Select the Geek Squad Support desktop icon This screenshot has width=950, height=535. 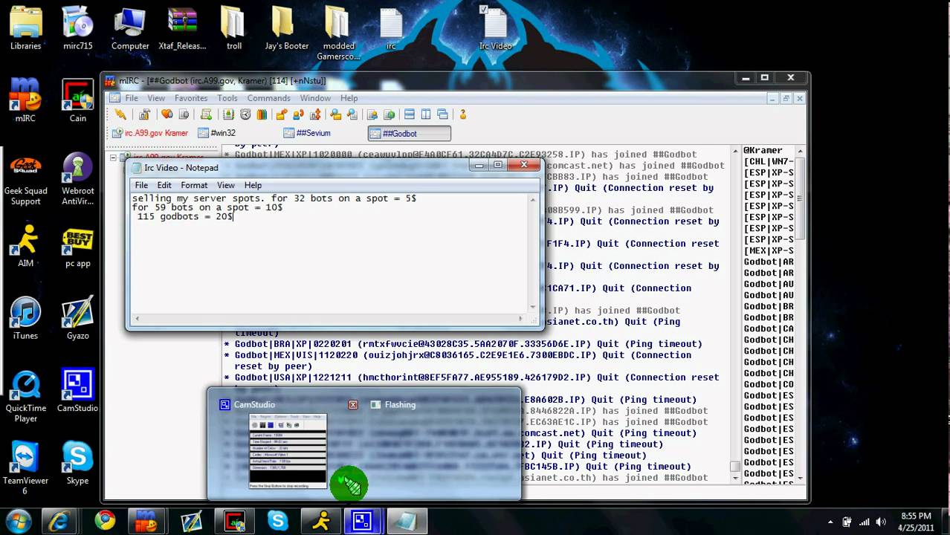[x=25, y=178]
